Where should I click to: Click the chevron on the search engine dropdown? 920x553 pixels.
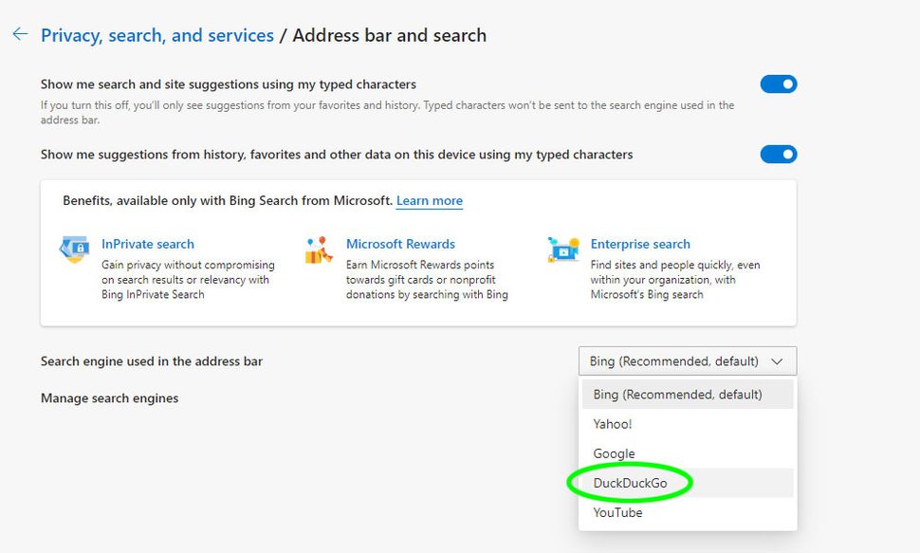780,360
